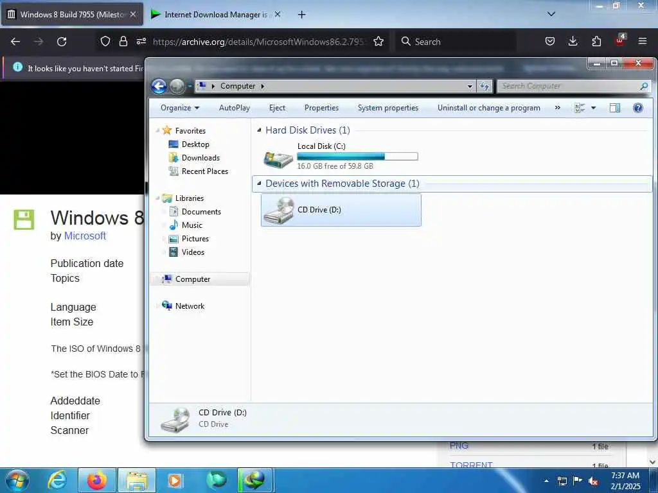Expand the Libraries tree arrow

(157, 198)
